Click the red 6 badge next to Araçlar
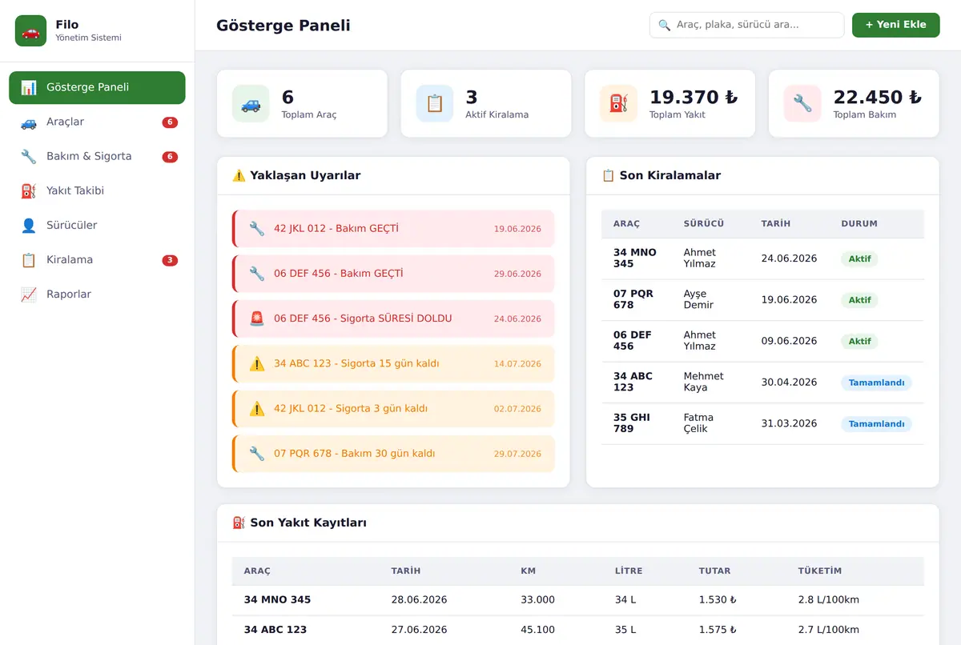 tap(170, 122)
